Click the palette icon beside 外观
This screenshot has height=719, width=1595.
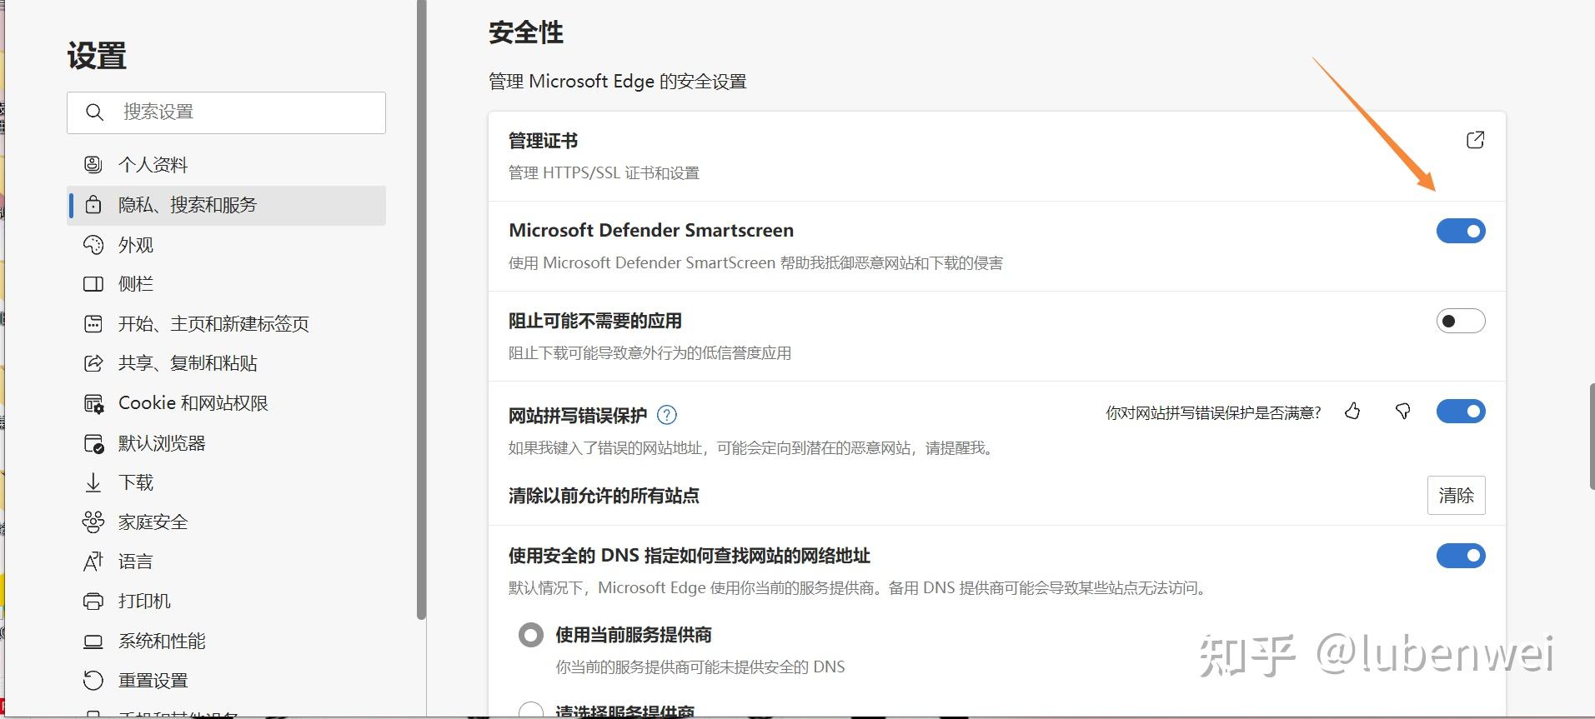[93, 245]
